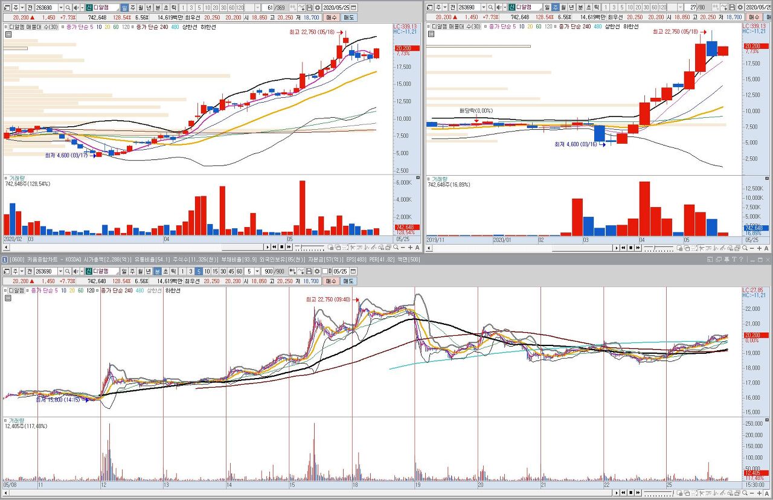The width and height of the screenshot is (773, 500).
Task: Open speaker dropdown arrow in top-left chart
Action: (82, 7)
